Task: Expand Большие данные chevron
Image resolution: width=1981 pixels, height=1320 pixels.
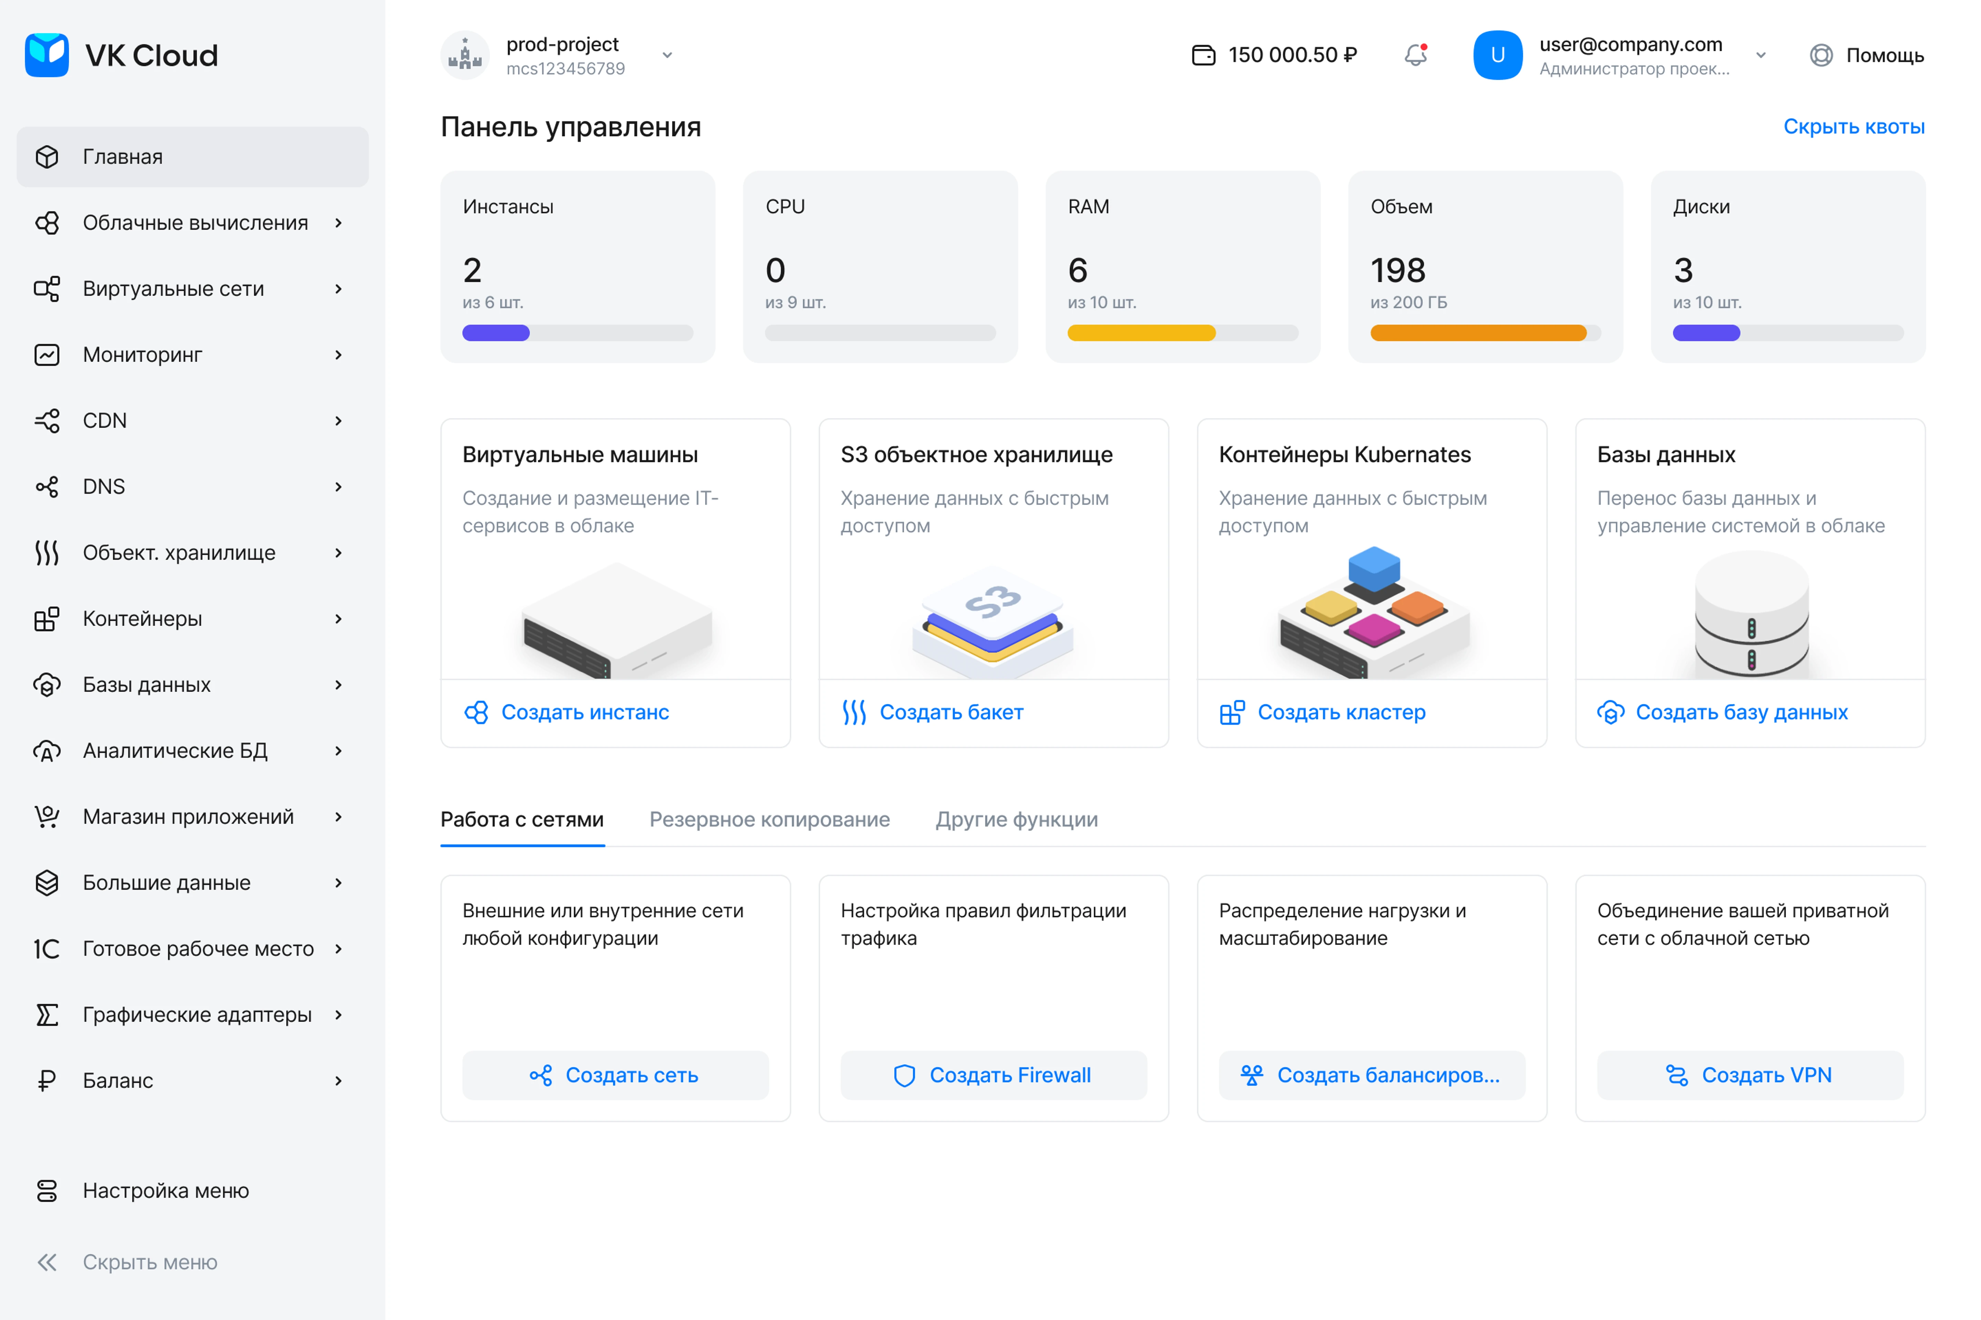Action: [x=338, y=882]
